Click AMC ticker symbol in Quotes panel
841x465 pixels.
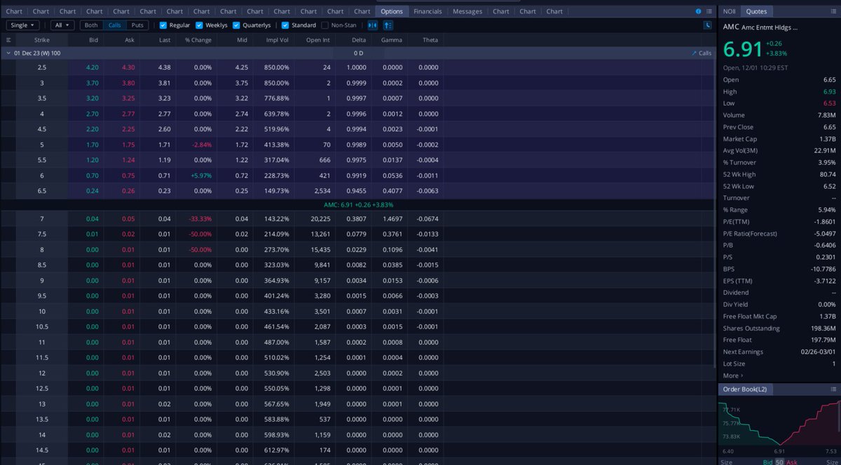click(730, 27)
